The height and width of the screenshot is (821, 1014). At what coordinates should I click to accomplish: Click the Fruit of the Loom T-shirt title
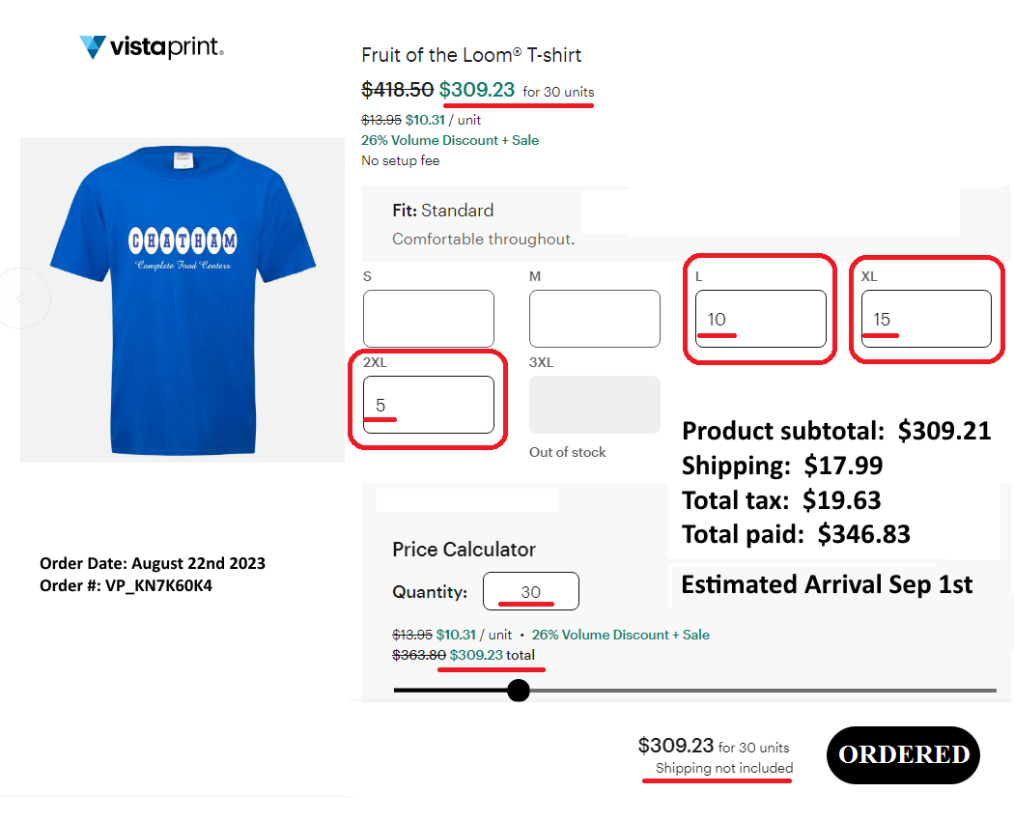(471, 55)
